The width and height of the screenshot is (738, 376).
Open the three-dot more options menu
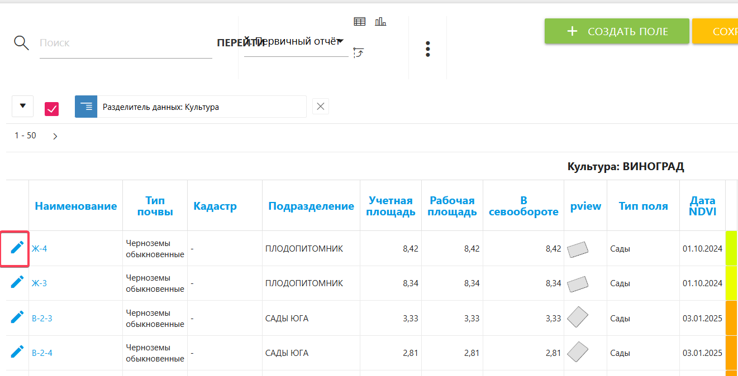[x=428, y=49]
